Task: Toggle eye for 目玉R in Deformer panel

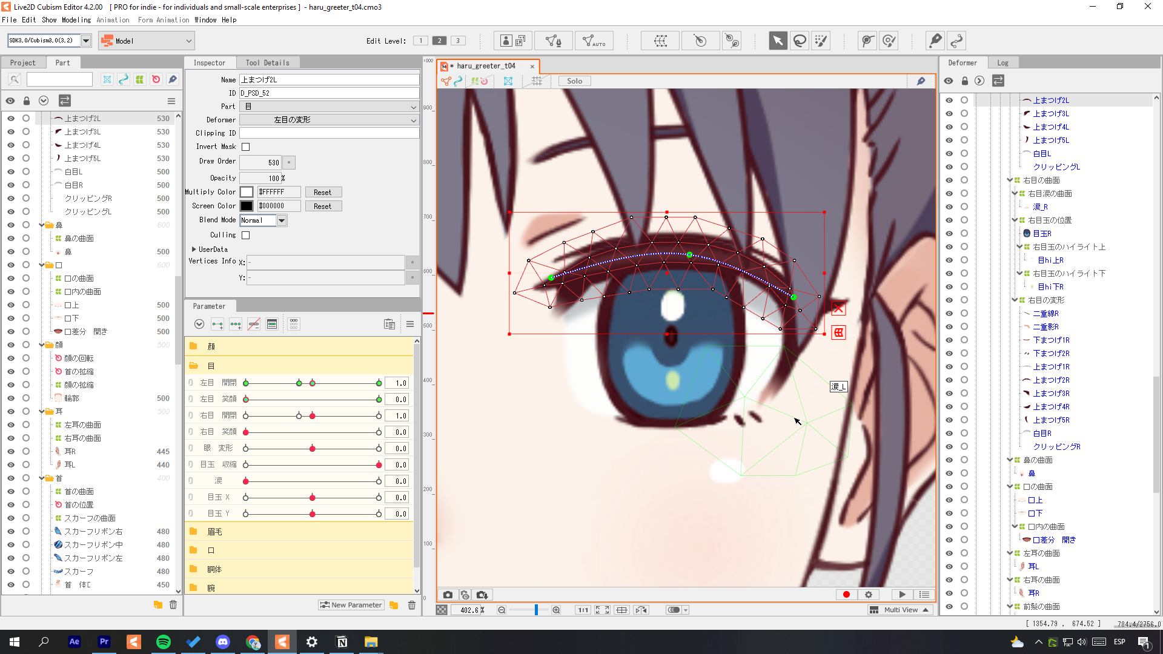Action: click(949, 234)
